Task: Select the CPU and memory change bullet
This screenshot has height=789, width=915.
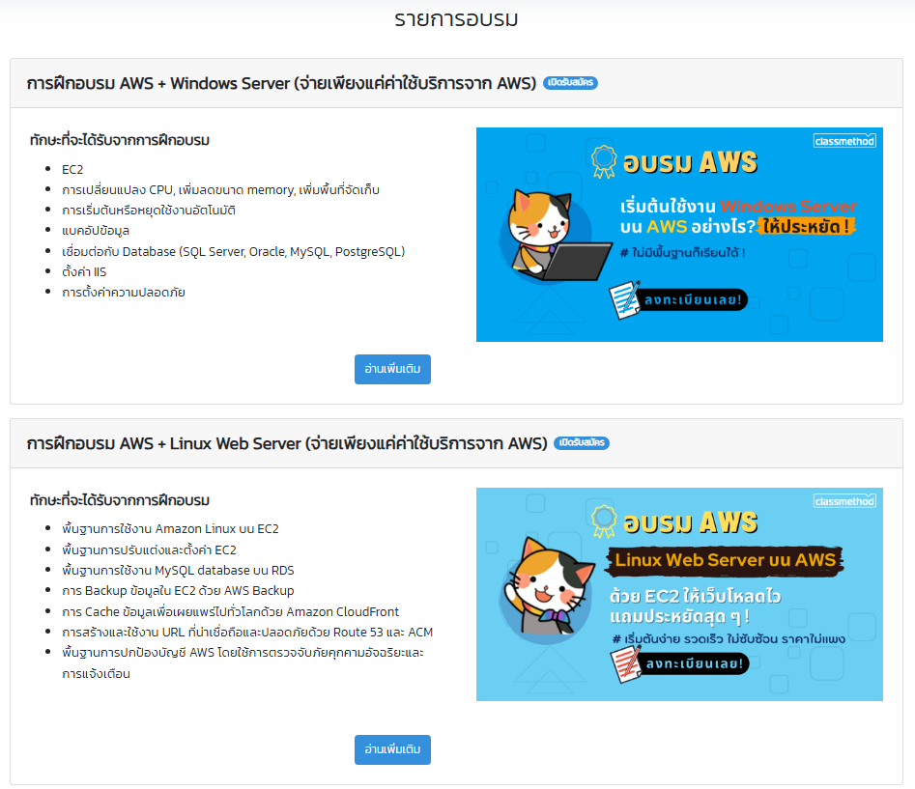Action: [x=220, y=190]
